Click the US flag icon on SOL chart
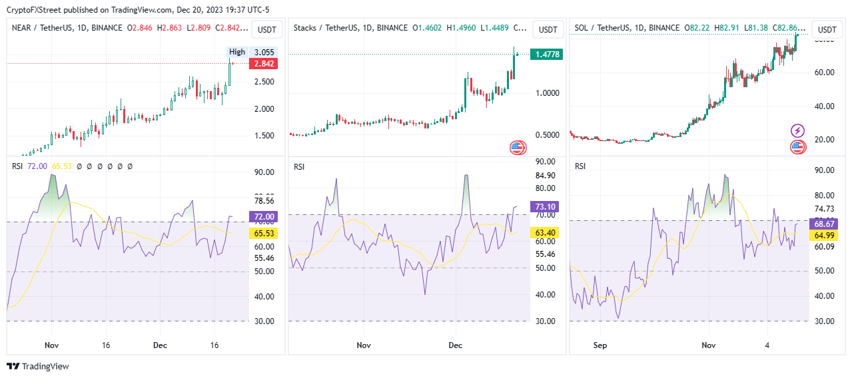Screen dimensions: 852x378 797,147
